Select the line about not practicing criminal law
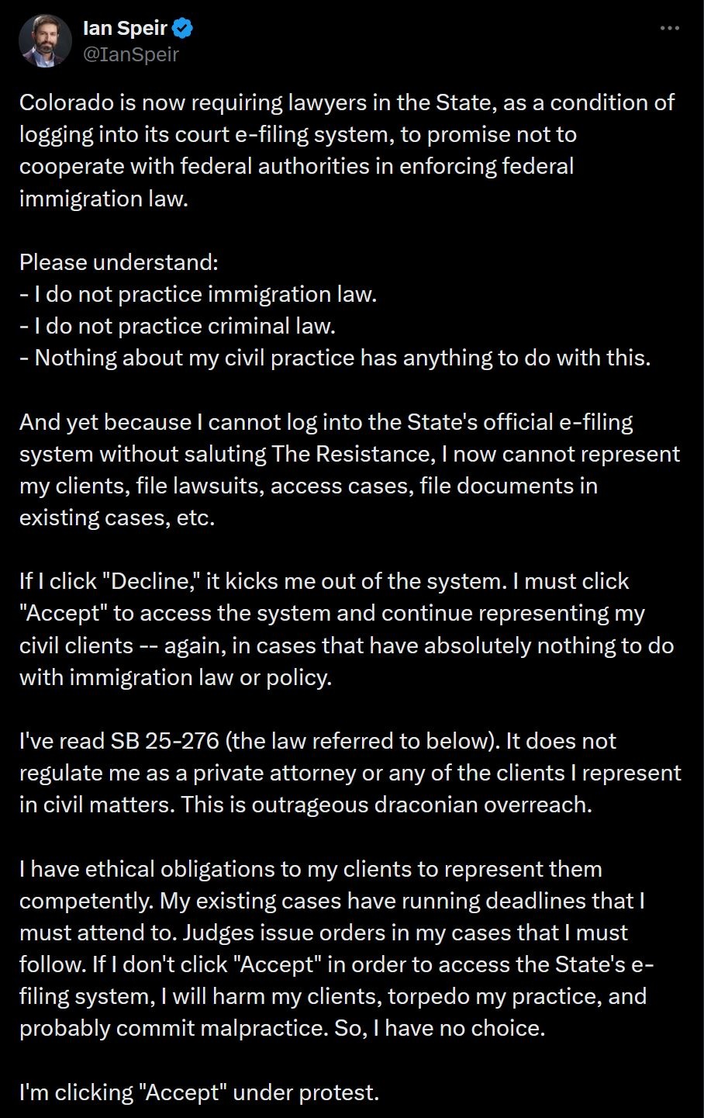The height and width of the screenshot is (1118, 704). point(177,326)
